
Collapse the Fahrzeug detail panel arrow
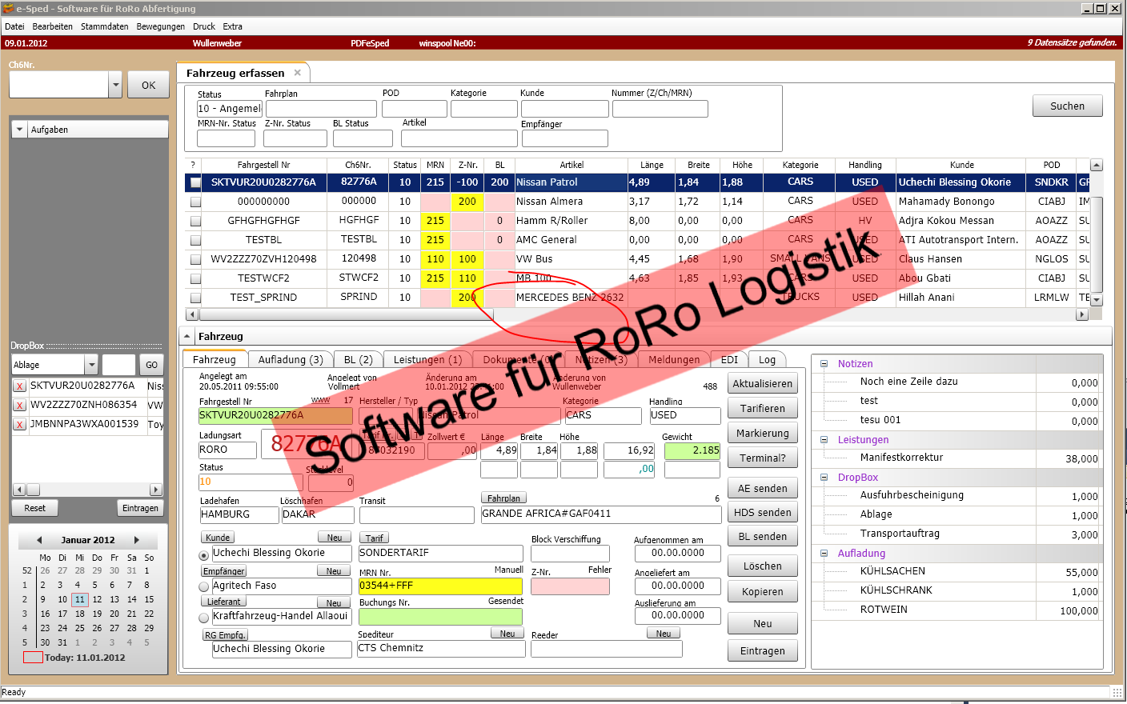pyautogui.click(x=187, y=337)
